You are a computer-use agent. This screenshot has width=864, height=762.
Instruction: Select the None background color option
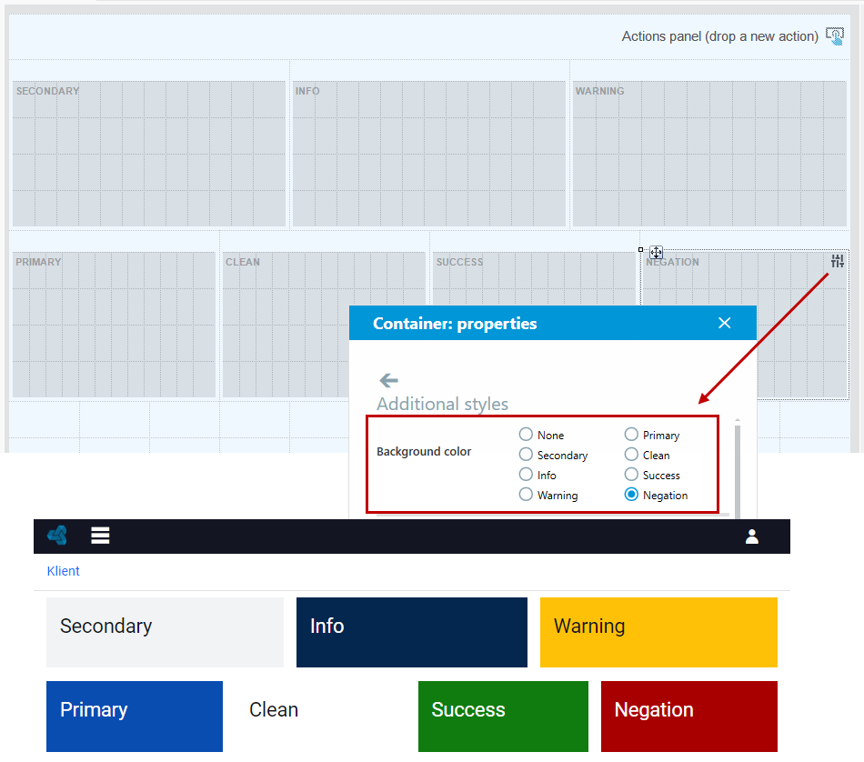(526, 435)
